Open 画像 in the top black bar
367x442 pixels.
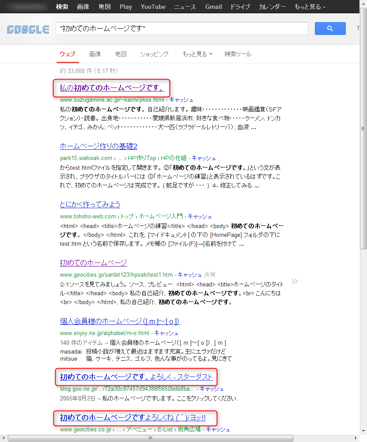pos(83,7)
